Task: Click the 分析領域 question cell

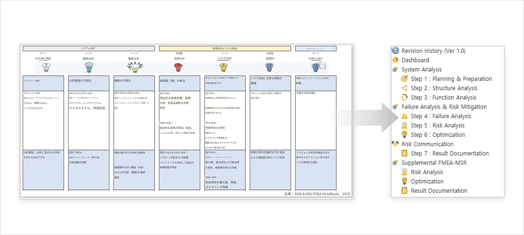Action: coord(43,170)
